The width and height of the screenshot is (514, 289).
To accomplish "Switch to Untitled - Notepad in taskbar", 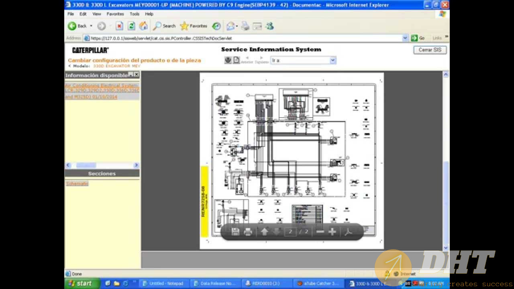I will click(x=163, y=283).
